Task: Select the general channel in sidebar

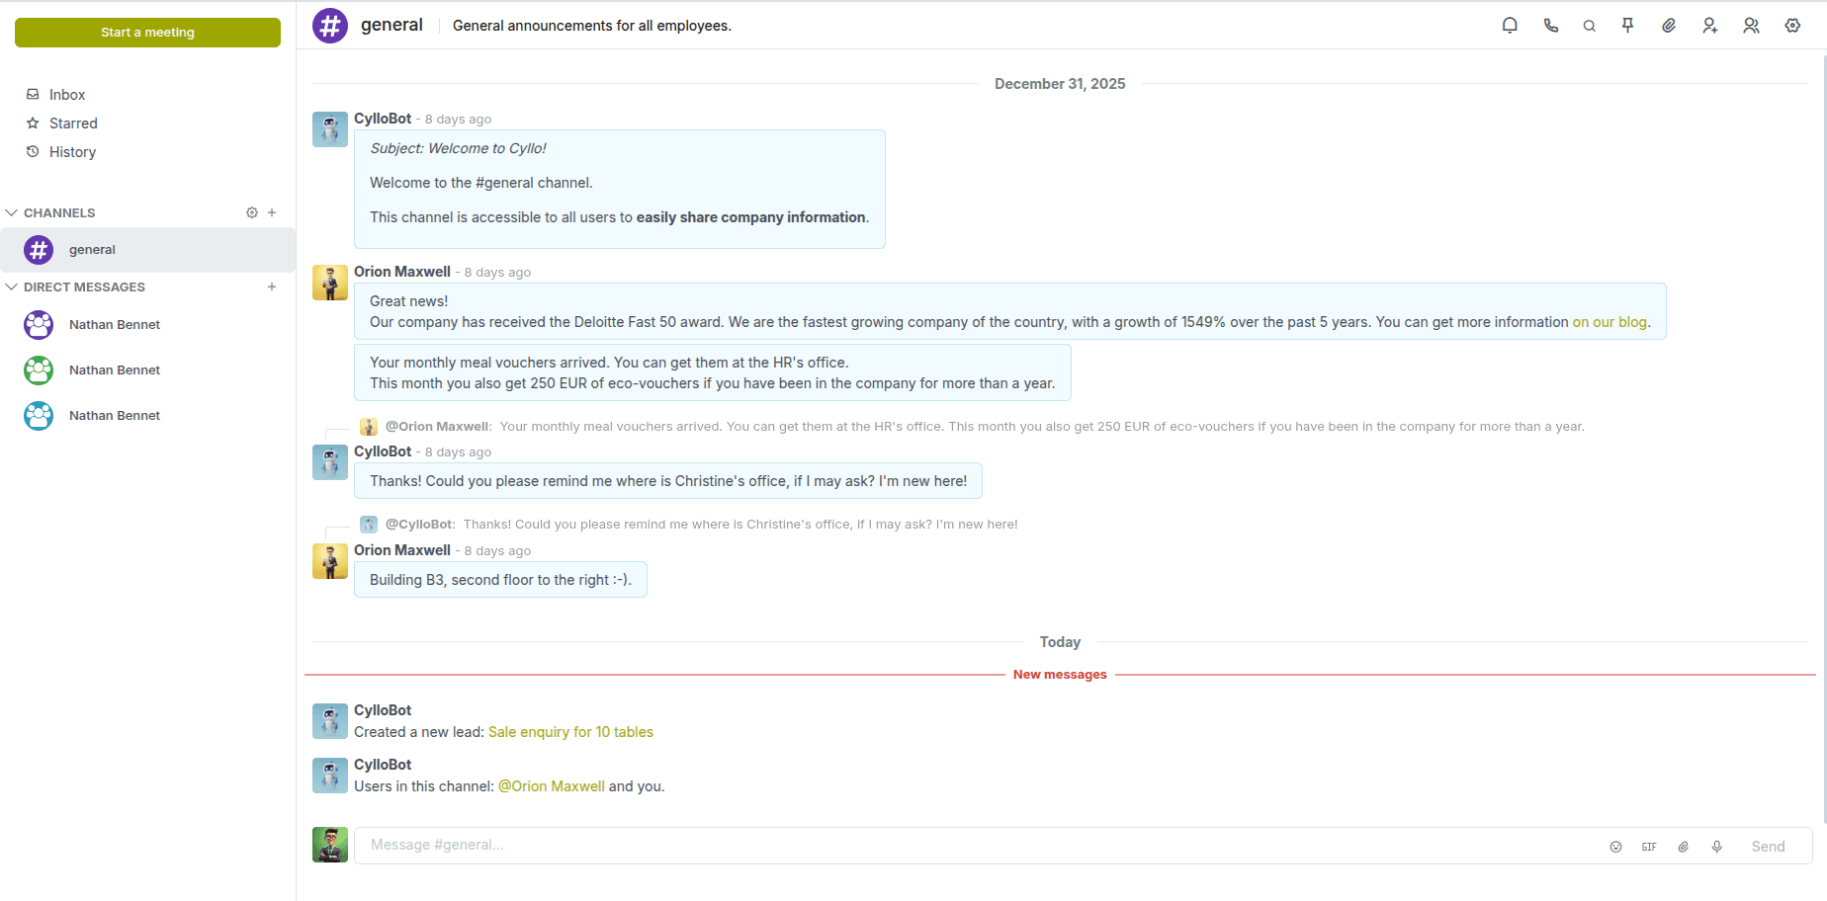Action: [92, 250]
